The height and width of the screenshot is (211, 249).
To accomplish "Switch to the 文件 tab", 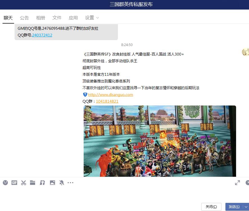I will coord(57,18).
